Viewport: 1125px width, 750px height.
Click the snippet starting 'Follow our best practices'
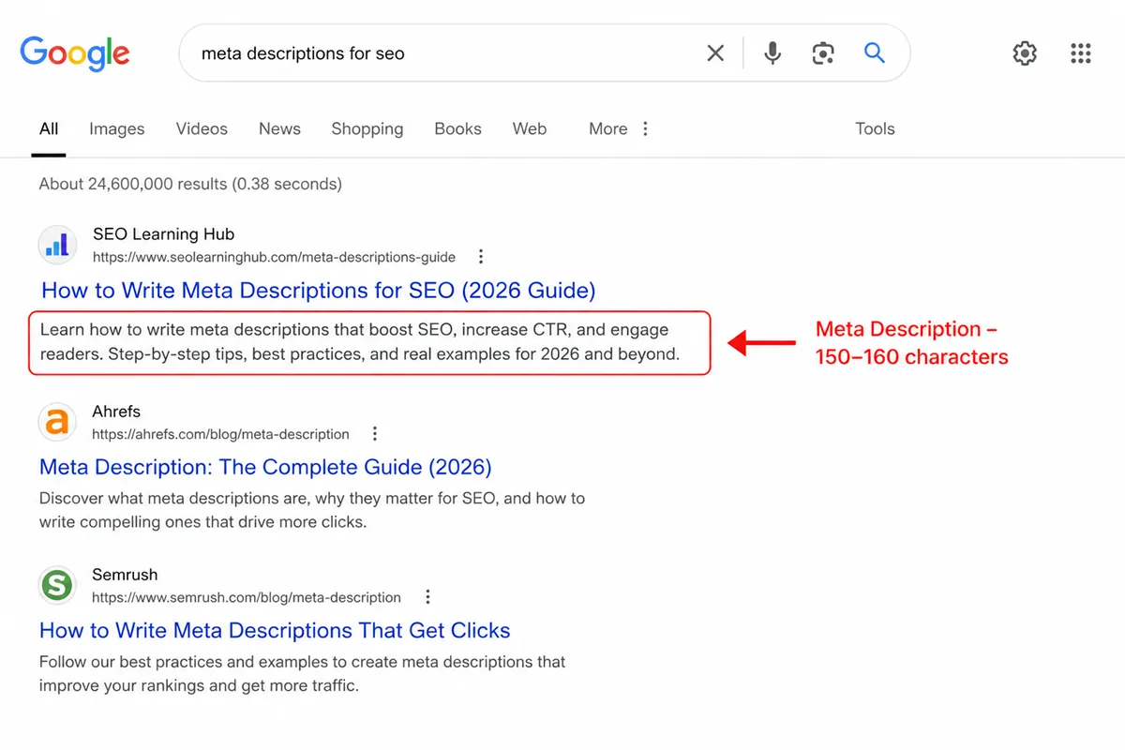(x=303, y=673)
